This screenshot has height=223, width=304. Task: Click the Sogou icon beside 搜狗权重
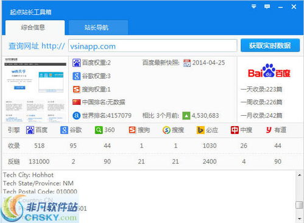tap(76, 90)
